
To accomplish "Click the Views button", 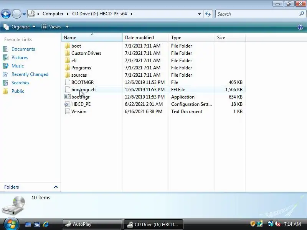I will pyautogui.click(x=51, y=27).
